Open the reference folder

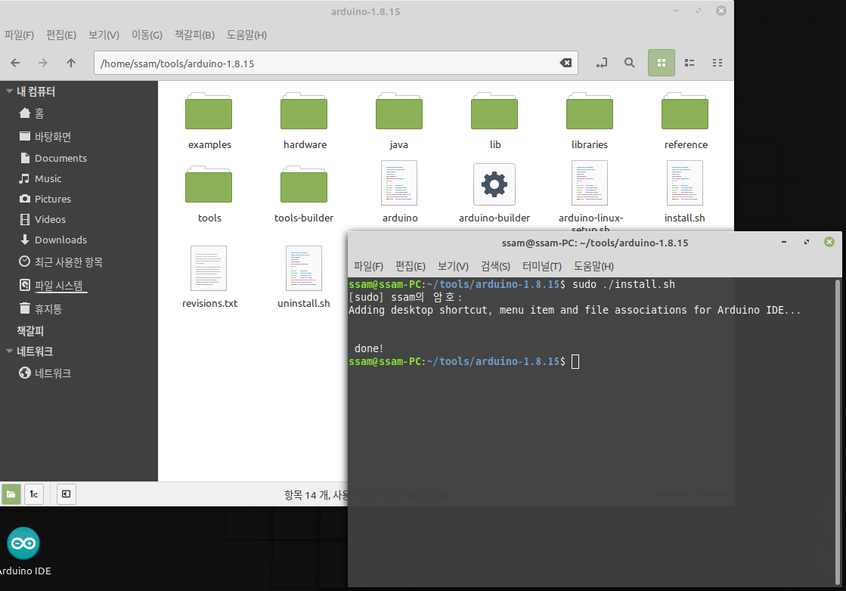coord(685,121)
